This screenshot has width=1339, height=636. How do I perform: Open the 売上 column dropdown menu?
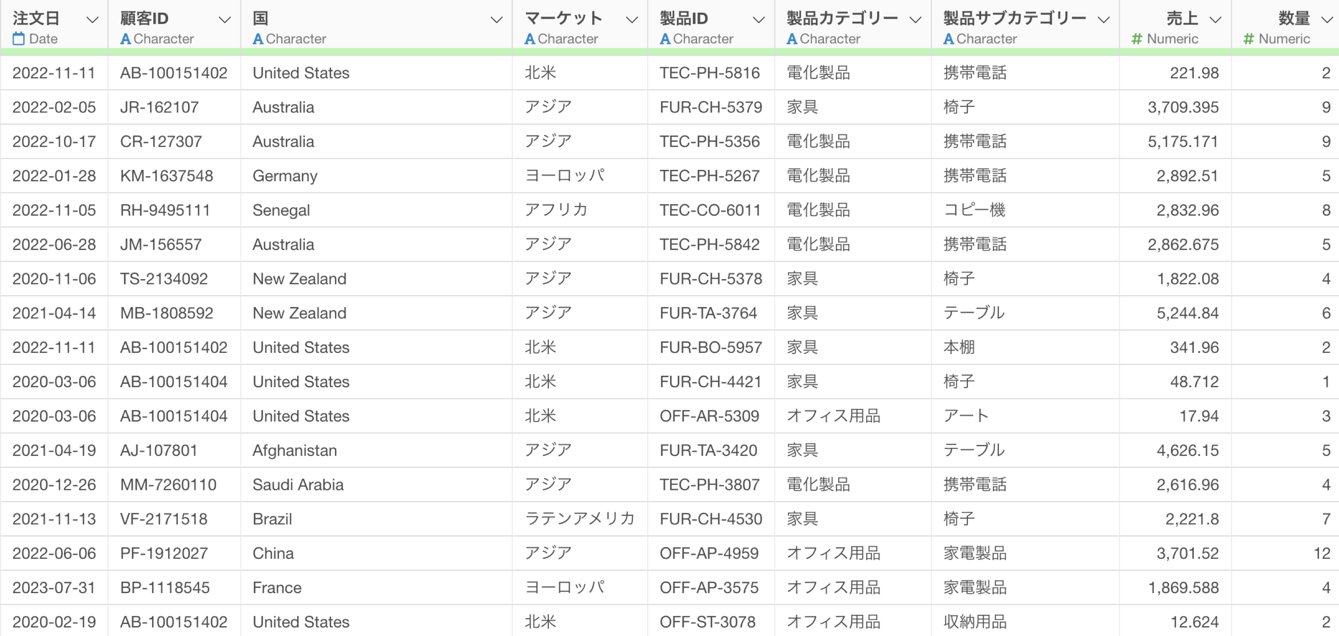pyautogui.click(x=1215, y=20)
